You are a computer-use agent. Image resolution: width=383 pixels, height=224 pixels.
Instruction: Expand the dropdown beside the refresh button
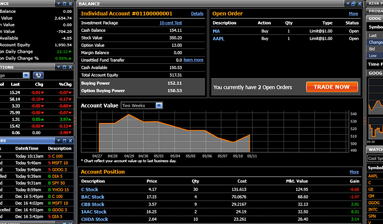(26, 75)
